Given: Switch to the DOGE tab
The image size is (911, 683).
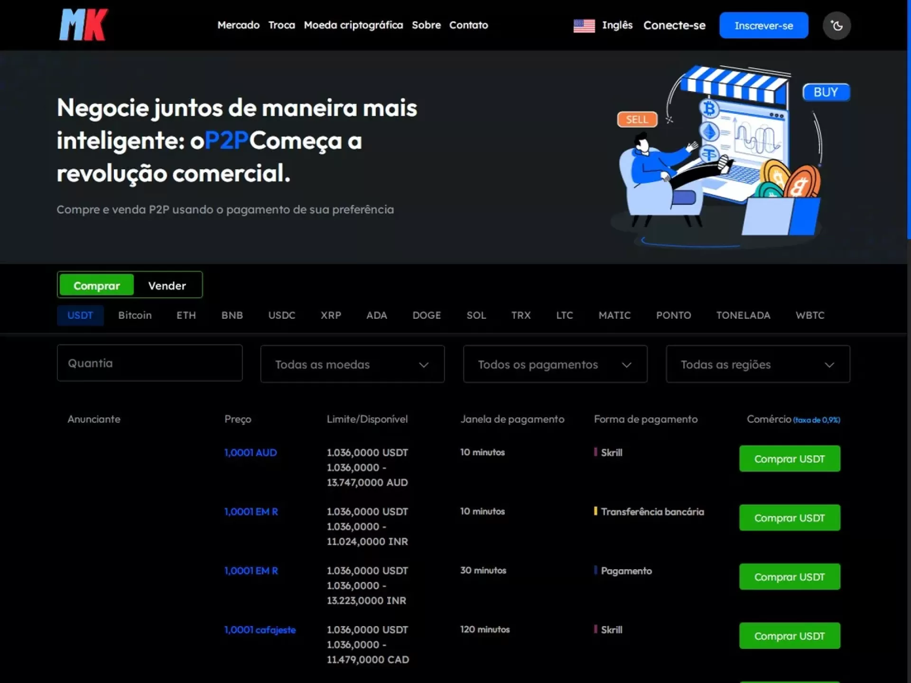Looking at the screenshot, I should (x=427, y=315).
